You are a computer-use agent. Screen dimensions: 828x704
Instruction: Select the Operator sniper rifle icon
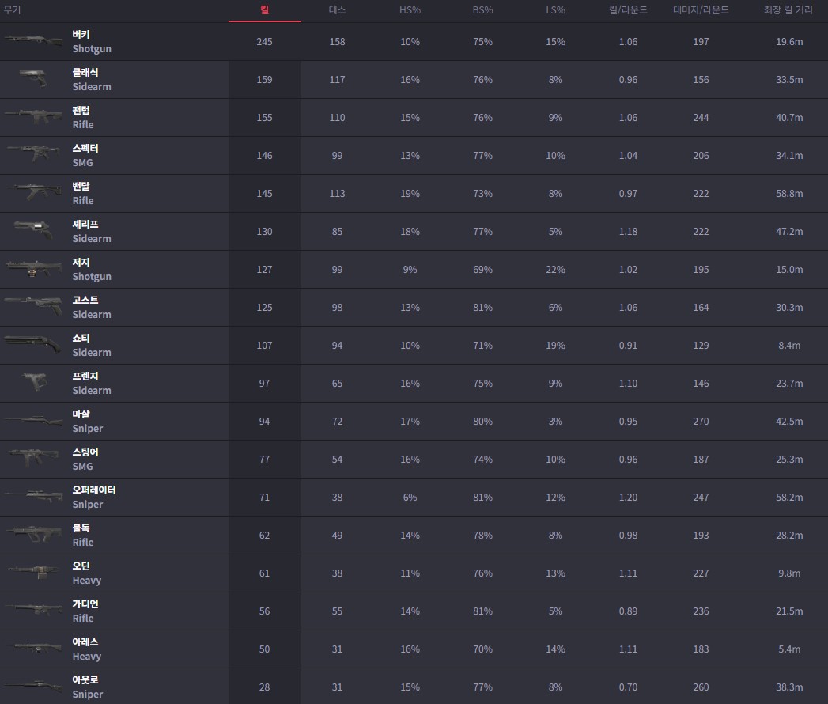(33, 496)
